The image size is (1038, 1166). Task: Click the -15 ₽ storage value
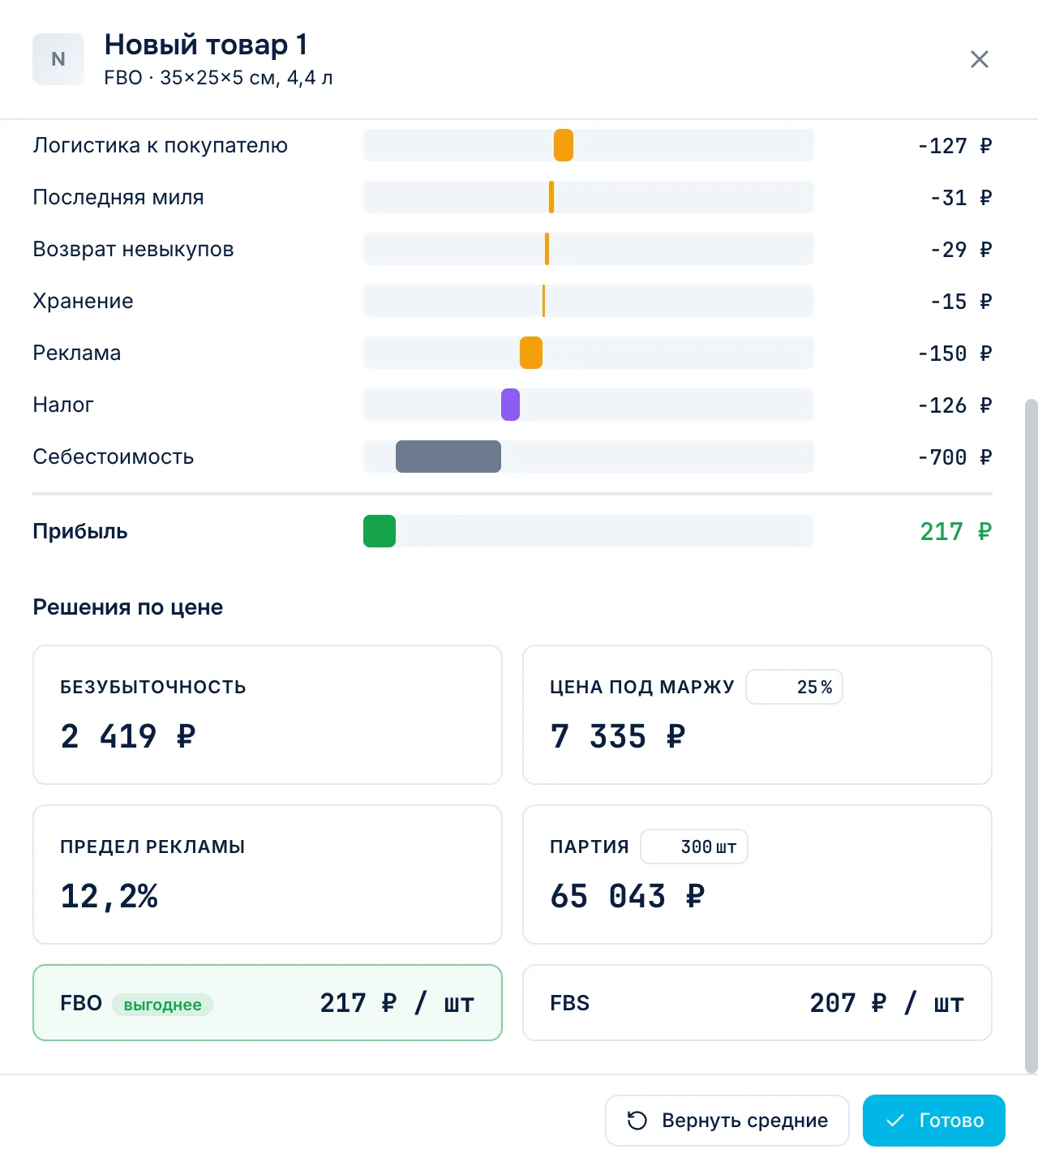pyautogui.click(x=961, y=302)
